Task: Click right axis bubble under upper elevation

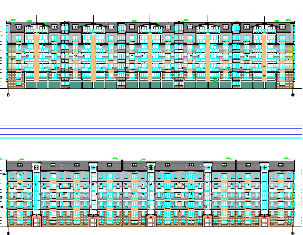Action: (293, 95)
